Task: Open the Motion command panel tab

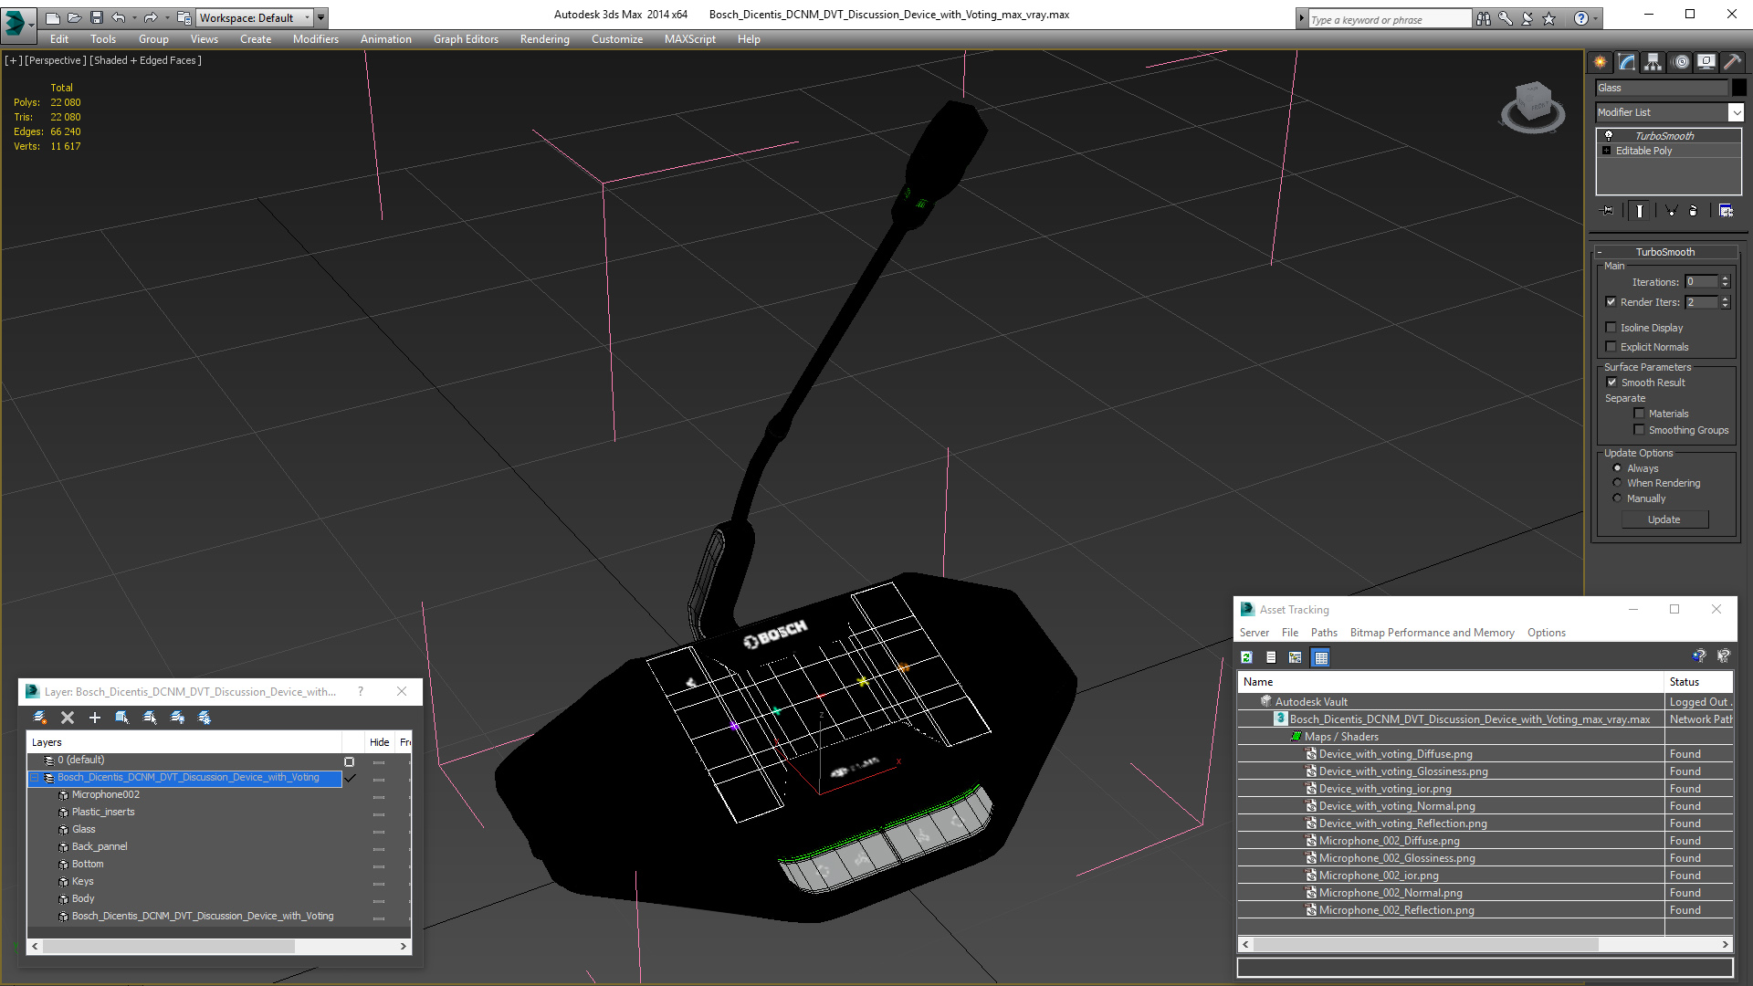Action: (x=1681, y=62)
